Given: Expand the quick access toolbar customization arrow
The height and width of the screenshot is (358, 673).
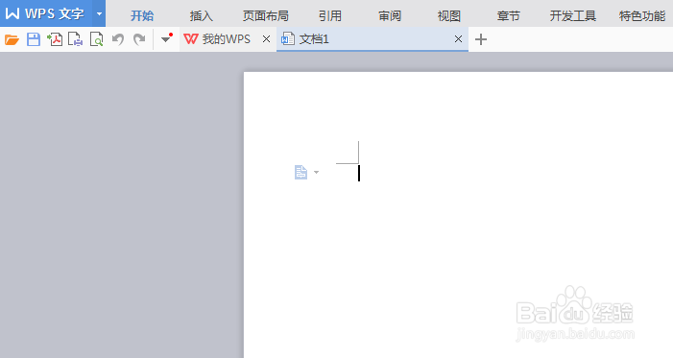Looking at the screenshot, I should [x=166, y=38].
